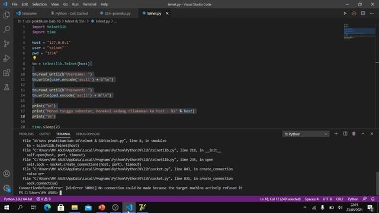
Task: Open the Testing flask view
Action: [x=7, y=87]
